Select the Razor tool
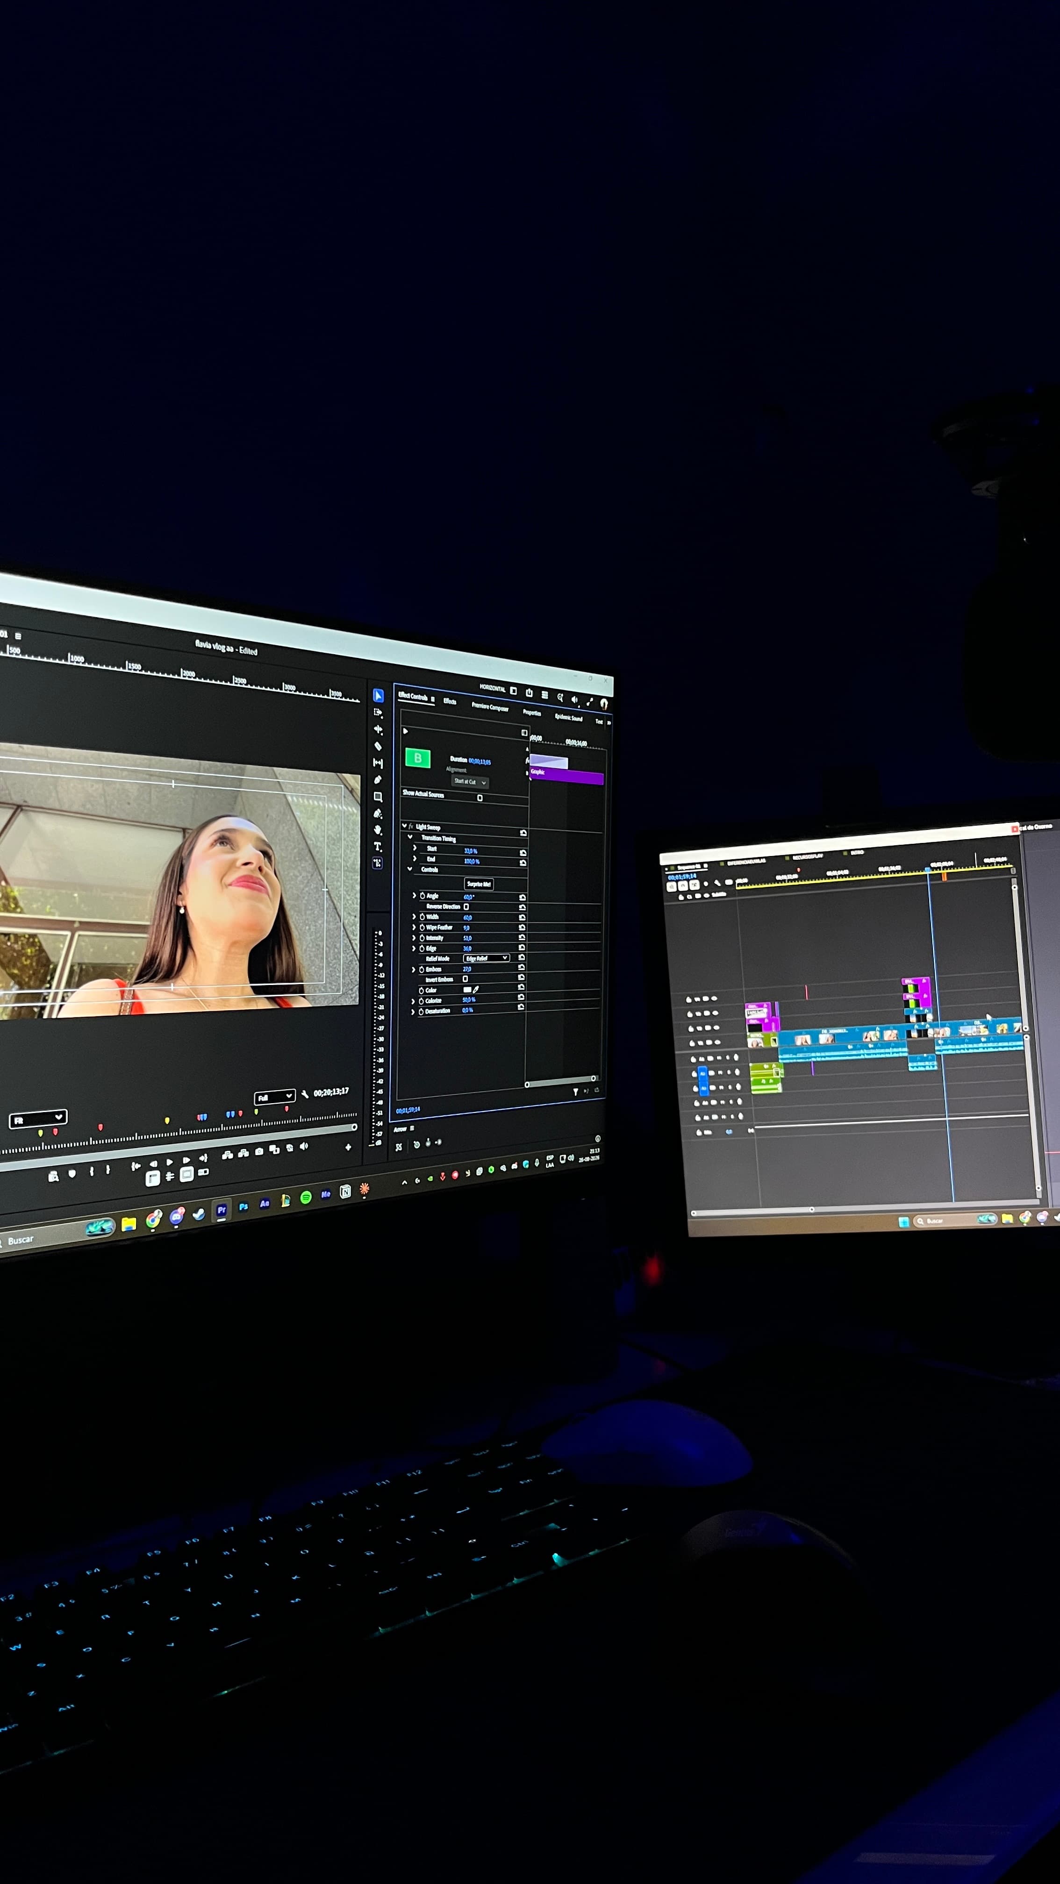The image size is (1060, 1884). pyautogui.click(x=378, y=746)
